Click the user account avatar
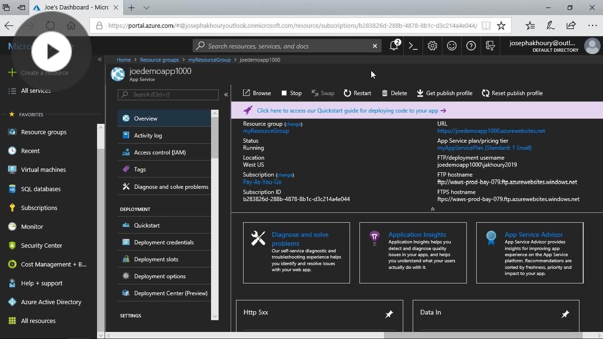This screenshot has width=603, height=339. [x=592, y=46]
